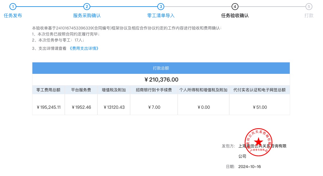Click the total amount ¥210,376.00

[x=161, y=80]
